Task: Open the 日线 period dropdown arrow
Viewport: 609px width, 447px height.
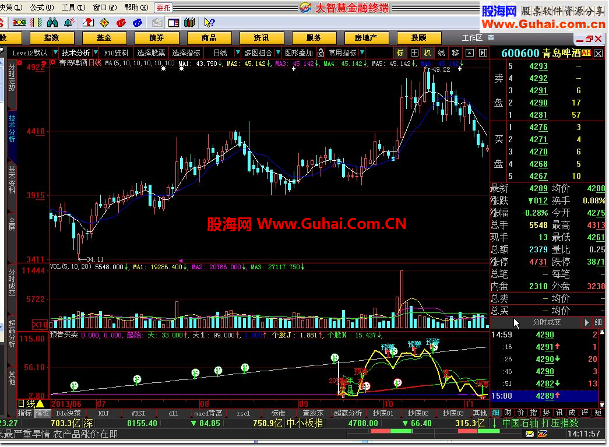Action: tap(238, 52)
